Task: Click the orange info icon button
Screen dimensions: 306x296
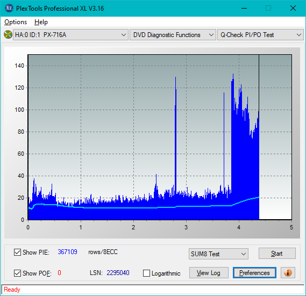Action: pos(288,272)
